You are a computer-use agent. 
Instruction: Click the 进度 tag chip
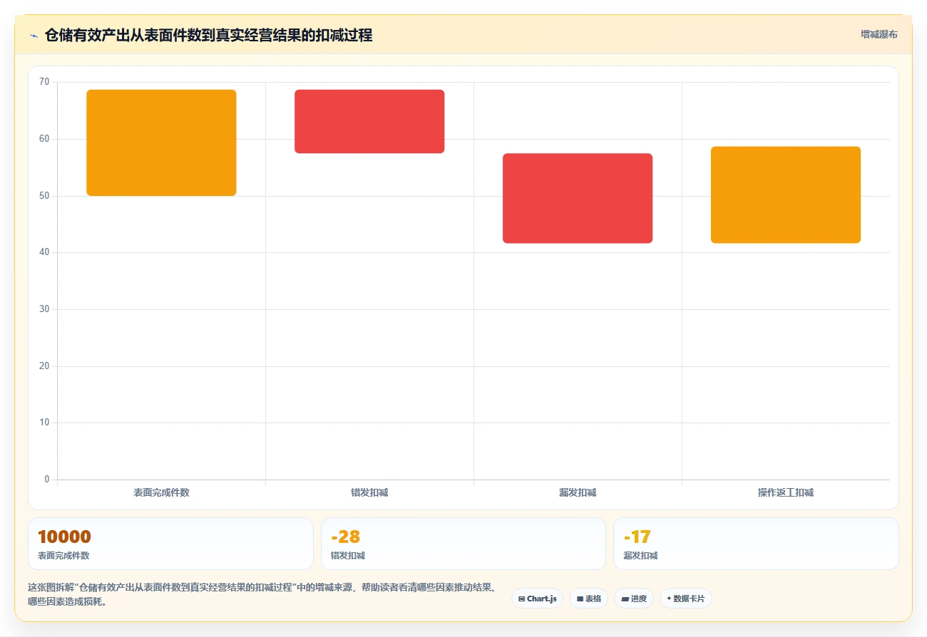633,599
